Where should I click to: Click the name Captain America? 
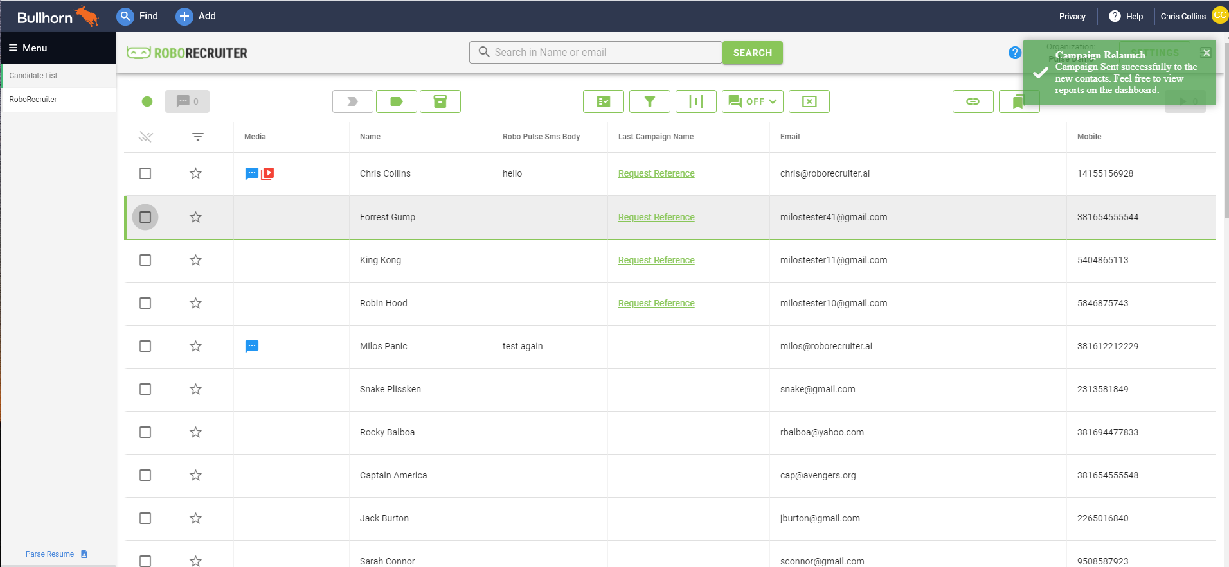pos(393,475)
